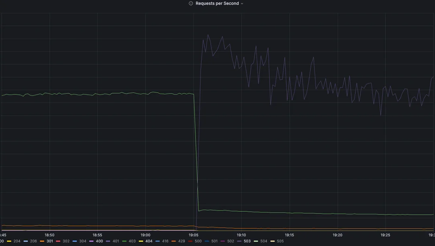435x246 pixels.
Task: Open the color picker for the 502 swatch
Action: pyautogui.click(x=223, y=241)
